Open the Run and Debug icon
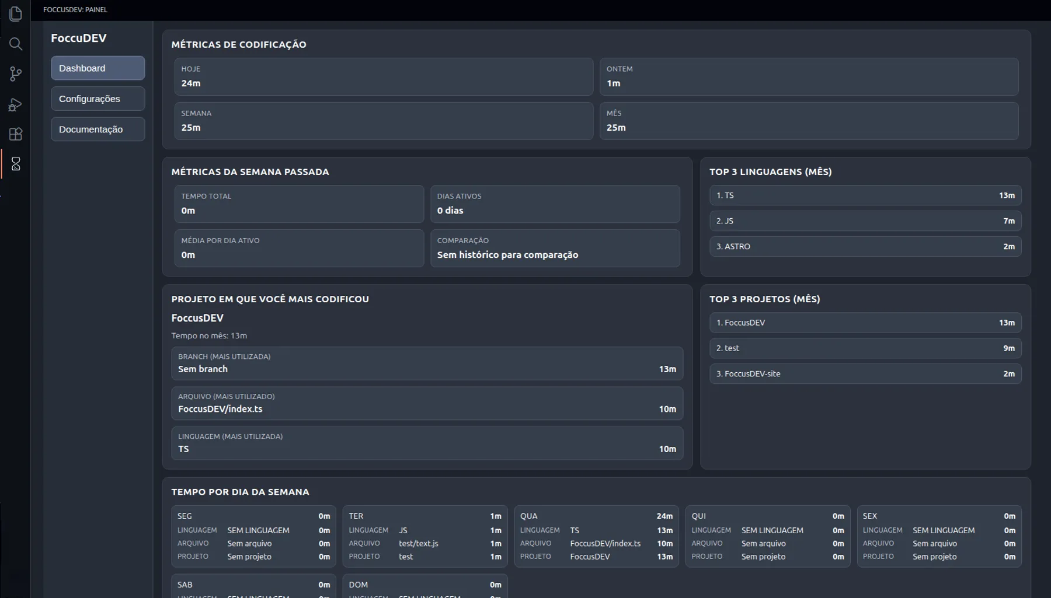 [16, 104]
